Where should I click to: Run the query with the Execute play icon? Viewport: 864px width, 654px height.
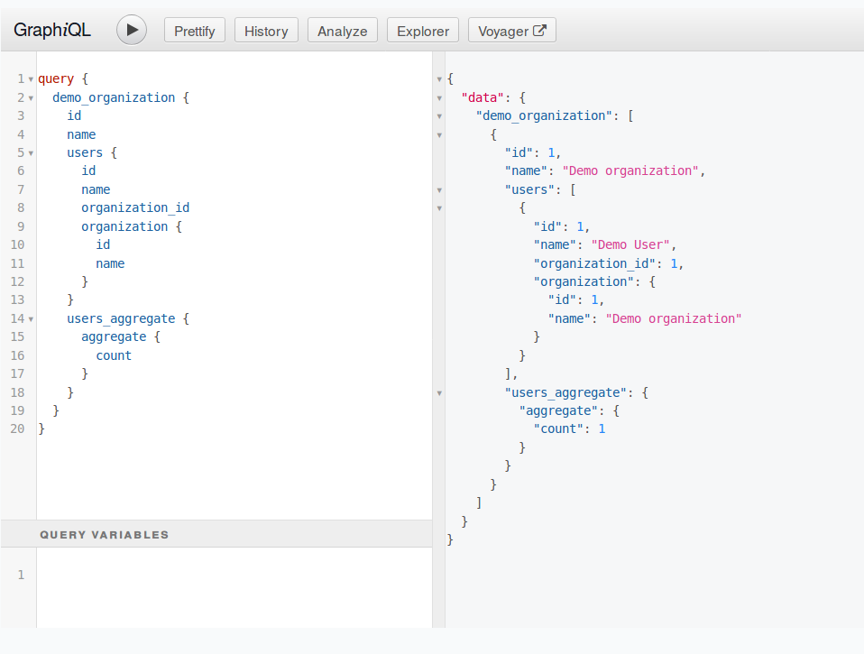[x=131, y=30]
